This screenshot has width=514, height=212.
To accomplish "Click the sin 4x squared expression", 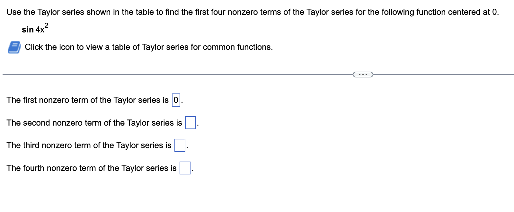I will click(34, 28).
